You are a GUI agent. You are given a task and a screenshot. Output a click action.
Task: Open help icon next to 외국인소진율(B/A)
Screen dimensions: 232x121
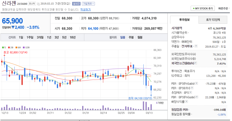[x=196, y=63]
